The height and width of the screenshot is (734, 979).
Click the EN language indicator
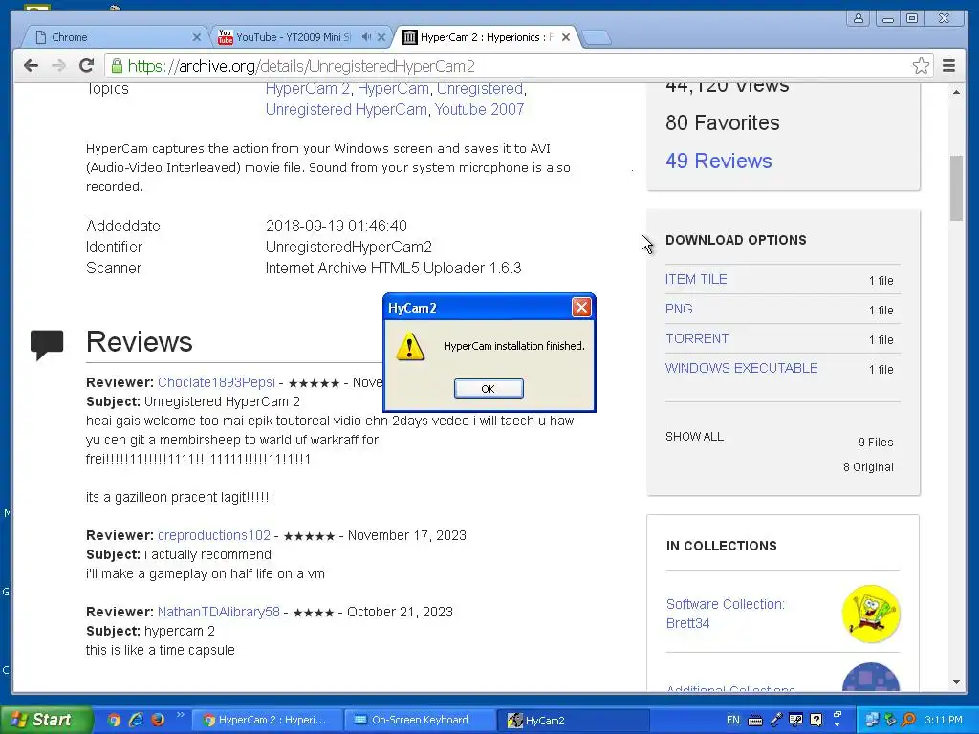(733, 721)
